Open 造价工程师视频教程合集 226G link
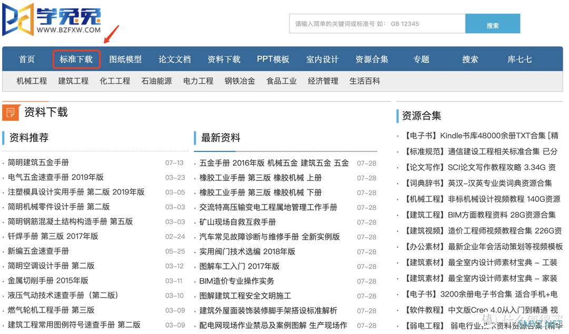The width and height of the screenshot is (569, 334). pyautogui.click(x=483, y=231)
